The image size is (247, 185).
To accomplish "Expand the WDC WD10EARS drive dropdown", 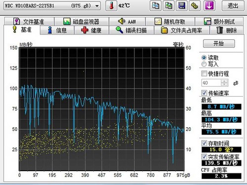I will [x=97, y=6].
